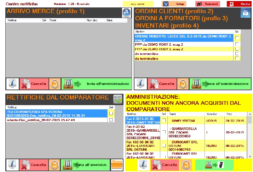Click Notifica column header in Arrivo Merce table
The width and height of the screenshot is (253, 172).
(23, 20)
